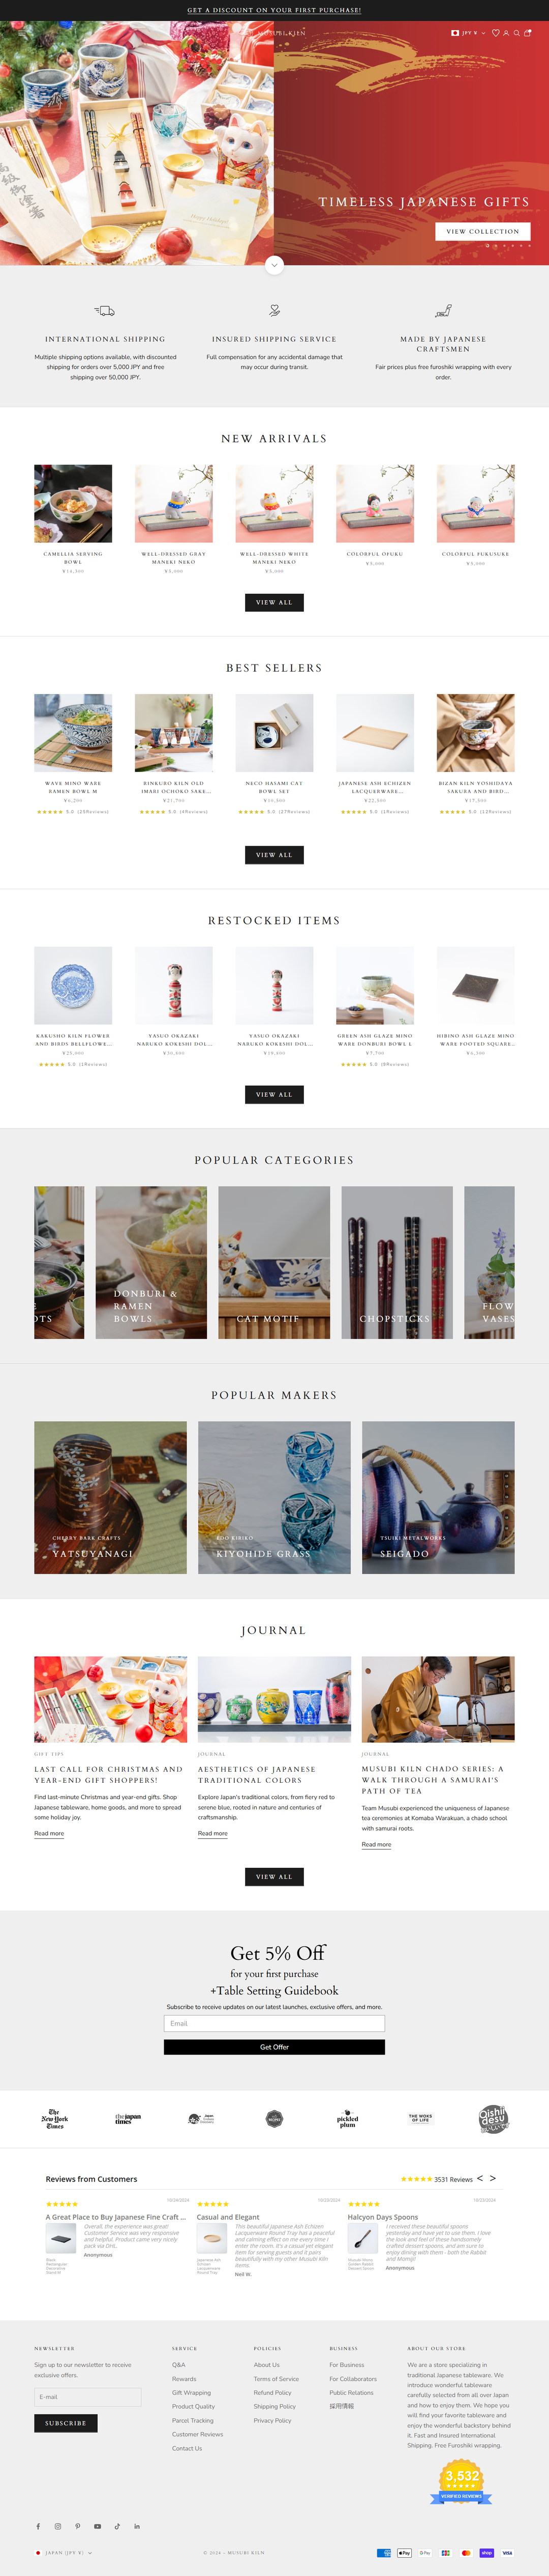Show next customer reviews with right arrow
Image resolution: width=549 pixels, height=2576 pixels.
coord(492,2178)
